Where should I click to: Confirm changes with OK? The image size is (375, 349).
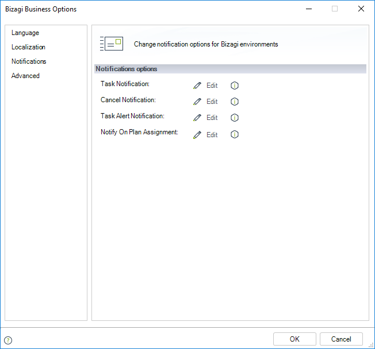pyautogui.click(x=294, y=339)
